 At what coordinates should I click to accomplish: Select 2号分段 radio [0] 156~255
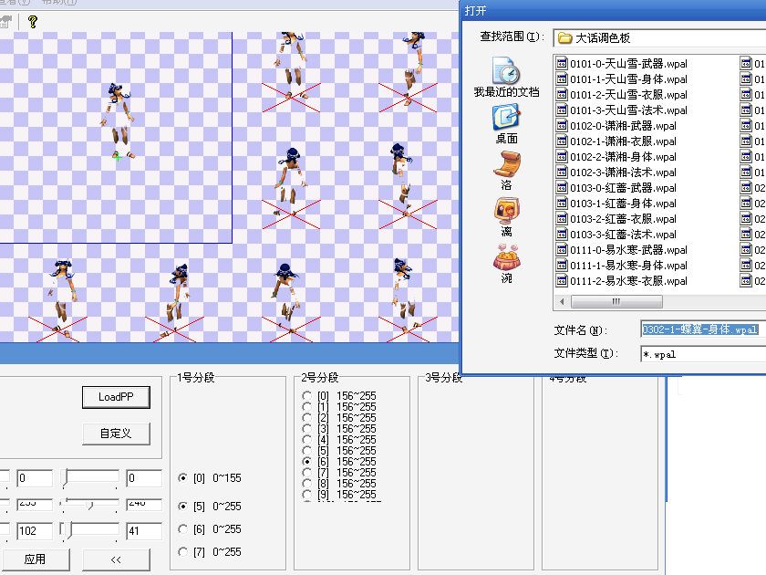click(x=306, y=395)
